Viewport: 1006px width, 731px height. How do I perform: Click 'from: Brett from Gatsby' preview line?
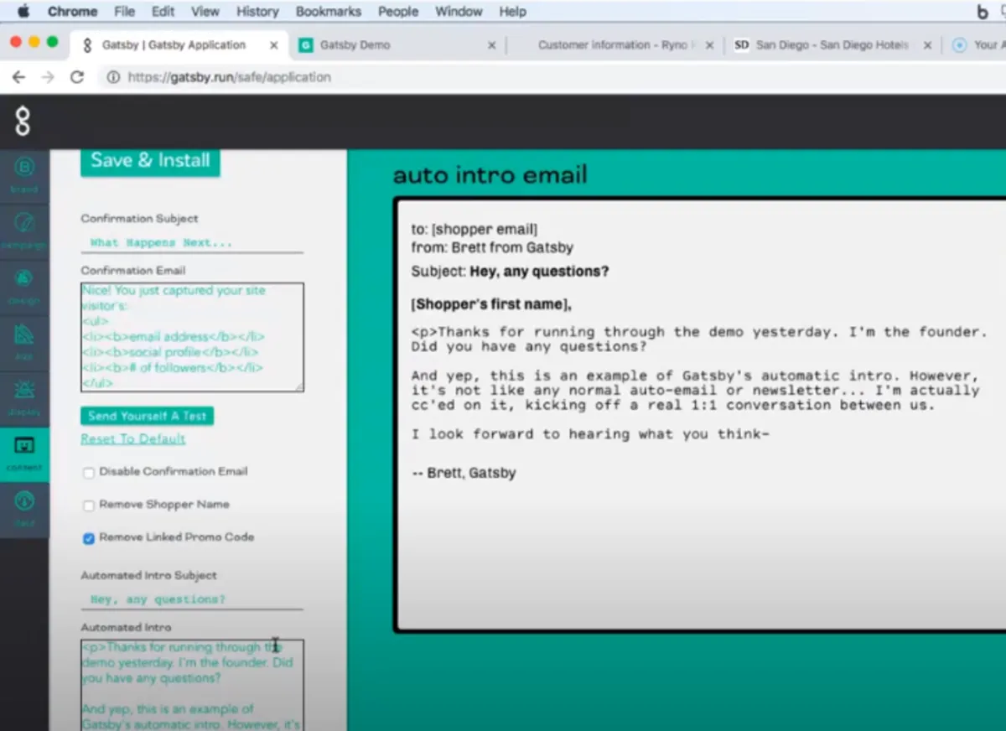[492, 247]
